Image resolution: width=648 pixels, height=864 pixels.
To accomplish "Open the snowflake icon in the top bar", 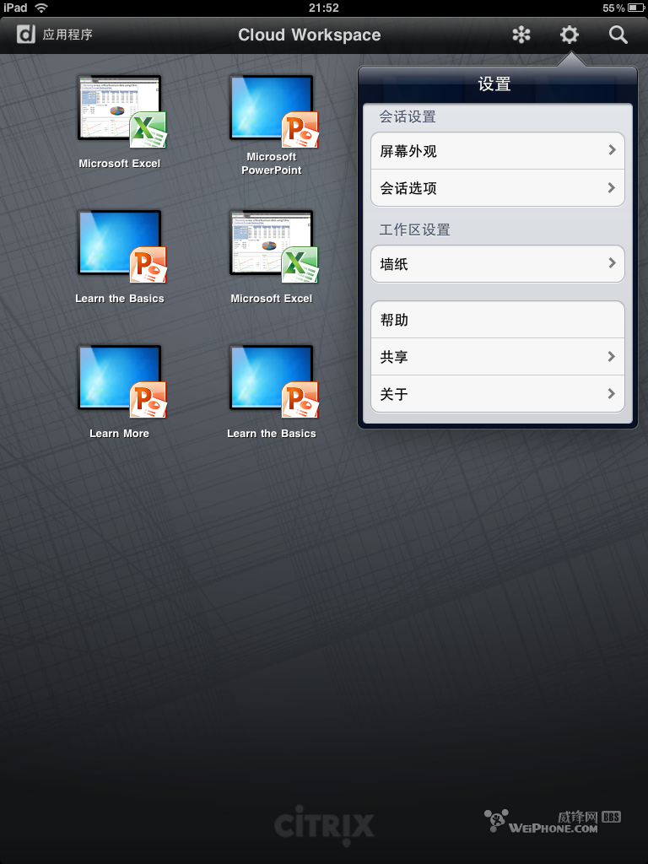I will pos(521,35).
